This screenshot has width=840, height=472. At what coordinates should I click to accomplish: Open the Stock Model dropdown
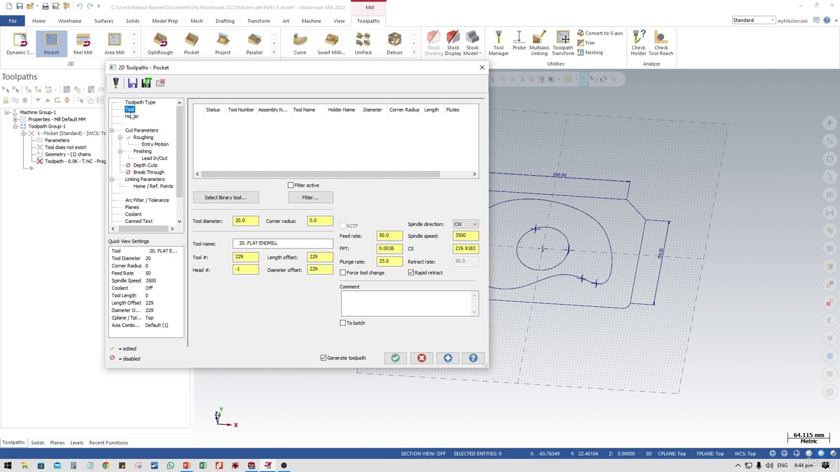point(472,44)
